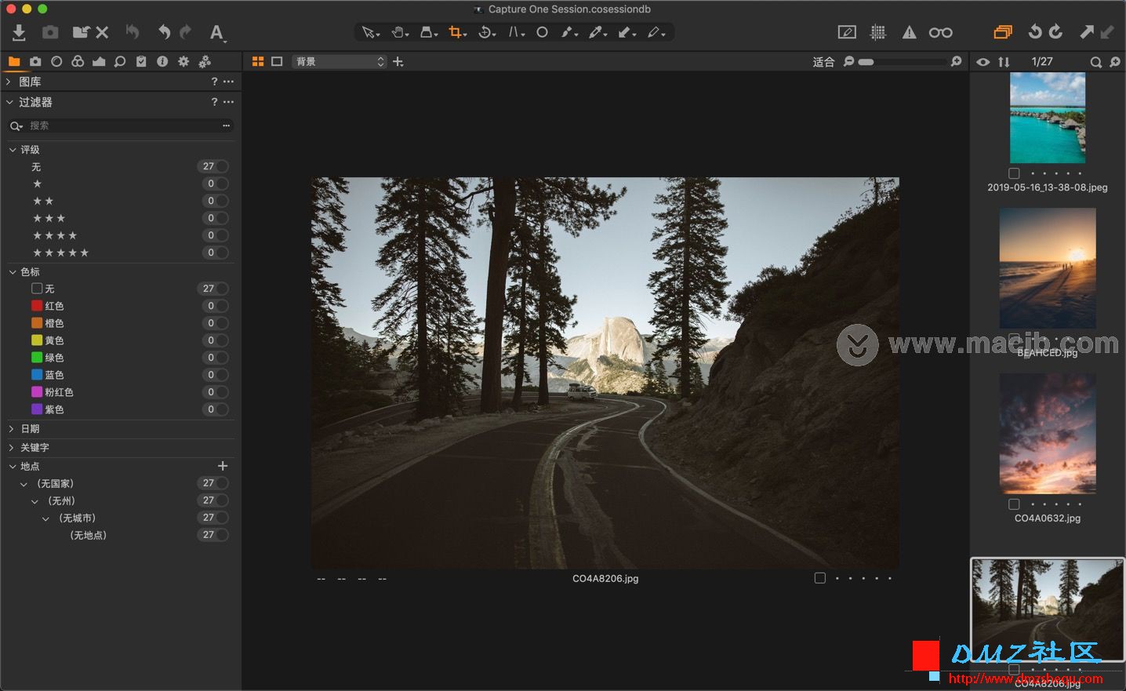
Task: Toggle checkbox under viewer image CO4A8206.jpg
Action: (820, 578)
